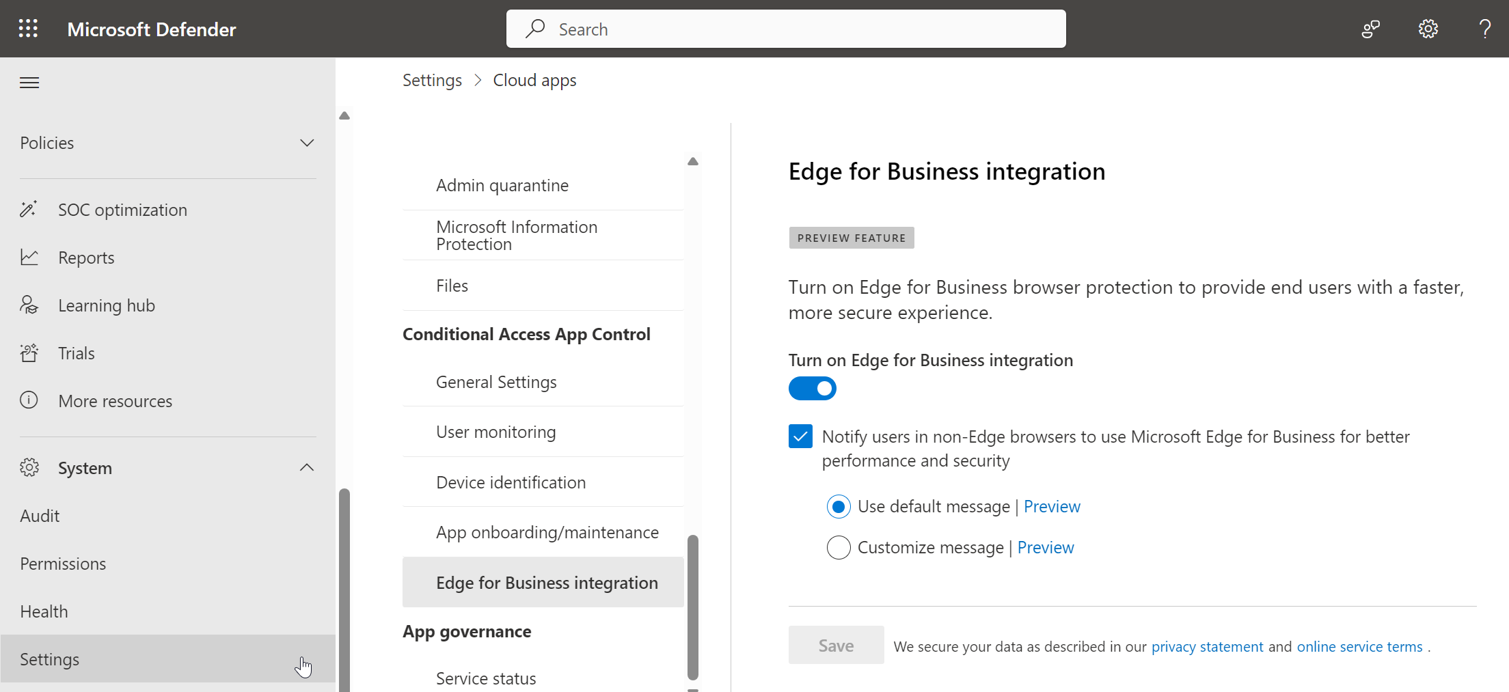Select Use default message radio button

pos(839,507)
